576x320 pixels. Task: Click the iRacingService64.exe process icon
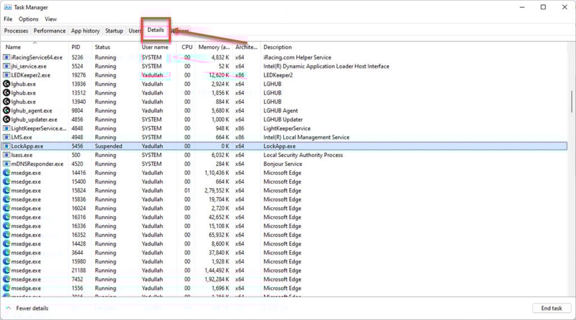[x=6, y=57]
